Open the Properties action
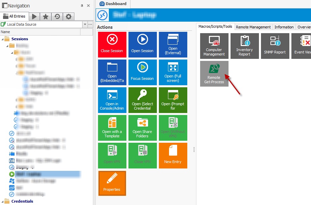The width and height of the screenshot is (311, 205). (112, 183)
